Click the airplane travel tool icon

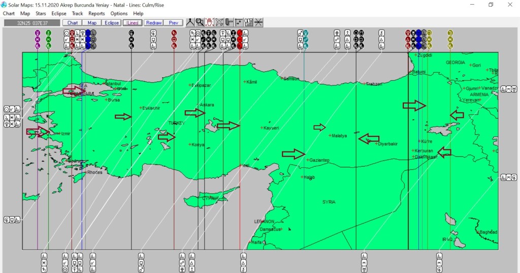(219, 22)
